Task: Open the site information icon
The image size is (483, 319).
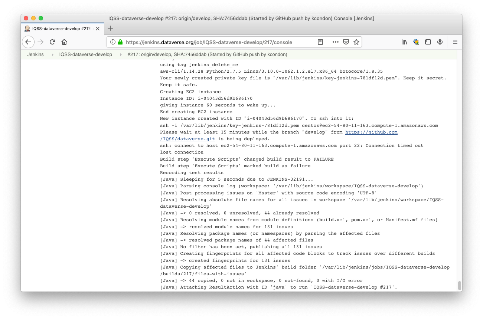Action: pos(112,42)
